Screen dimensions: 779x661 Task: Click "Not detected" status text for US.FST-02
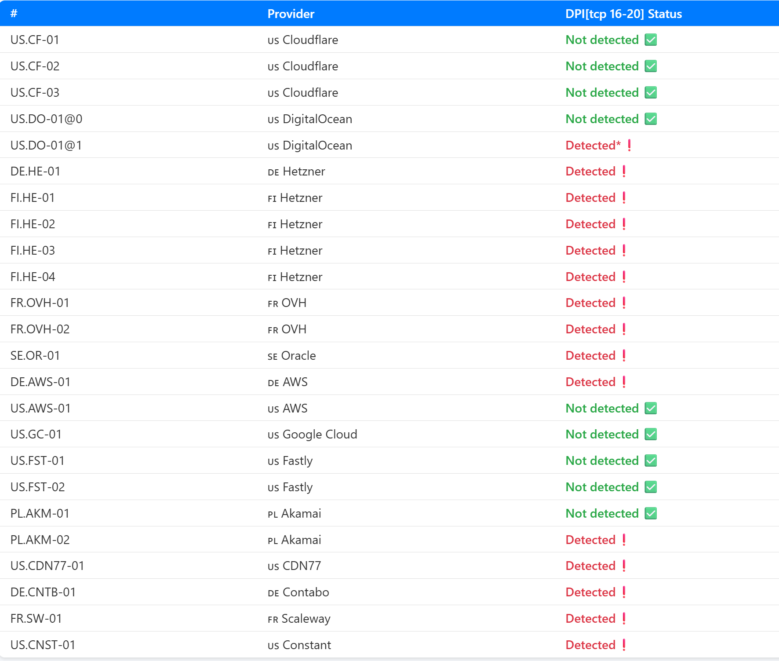602,487
